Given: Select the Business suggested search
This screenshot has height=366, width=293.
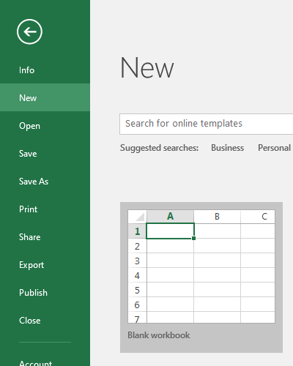Looking at the screenshot, I should pyautogui.click(x=227, y=148).
